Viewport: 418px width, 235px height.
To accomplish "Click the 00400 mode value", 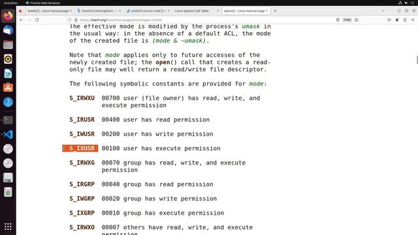I will point(110,119).
